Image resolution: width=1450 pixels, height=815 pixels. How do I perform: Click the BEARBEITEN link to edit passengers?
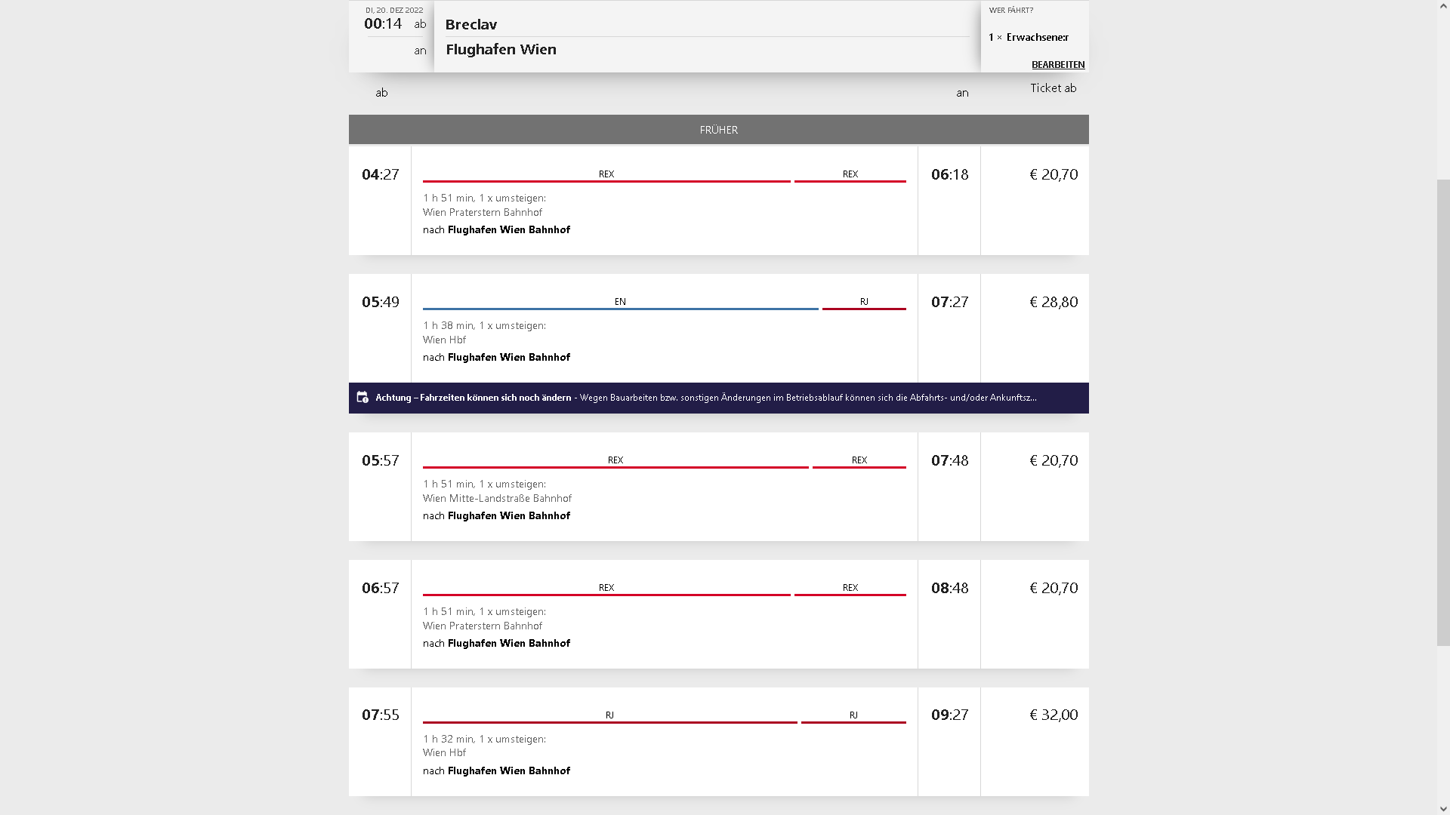coord(1057,65)
